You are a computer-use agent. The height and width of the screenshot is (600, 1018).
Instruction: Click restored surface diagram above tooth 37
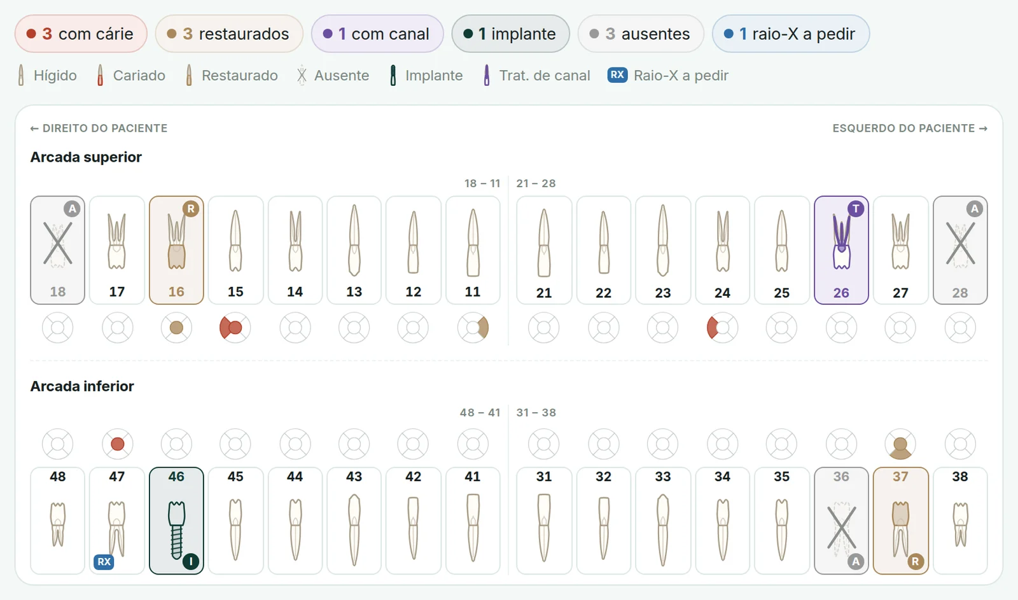point(900,444)
